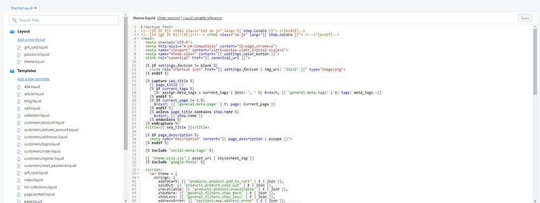The height and width of the screenshot is (203, 540).
Task: Open the gift_card.liquid layout file
Action: (36, 47)
